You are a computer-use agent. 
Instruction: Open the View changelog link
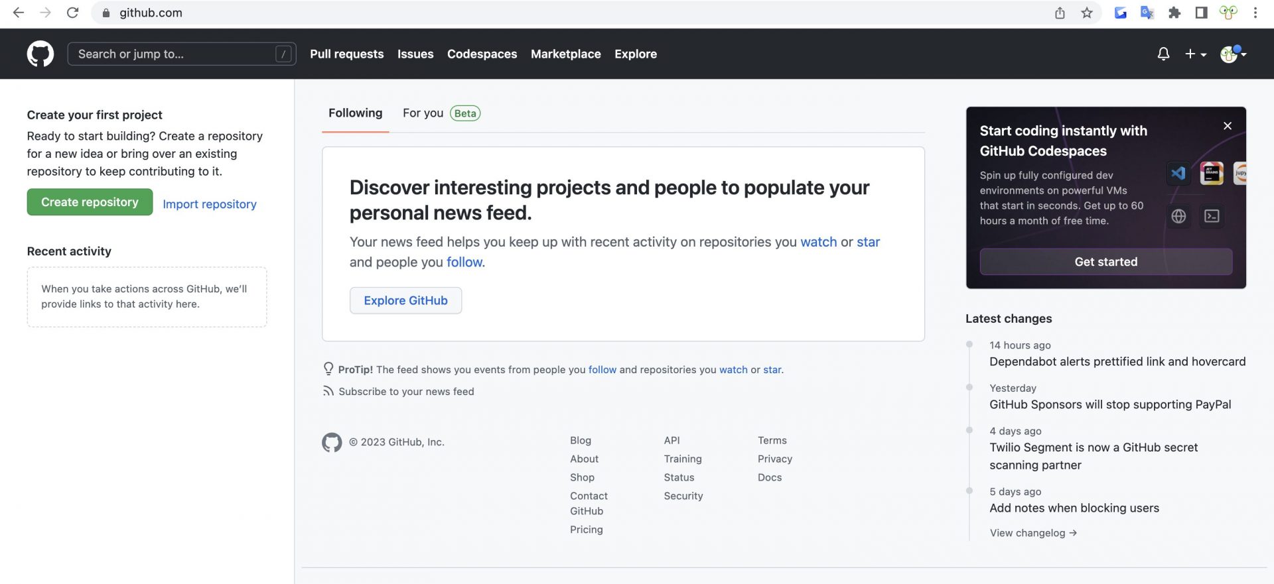pyautogui.click(x=1032, y=533)
